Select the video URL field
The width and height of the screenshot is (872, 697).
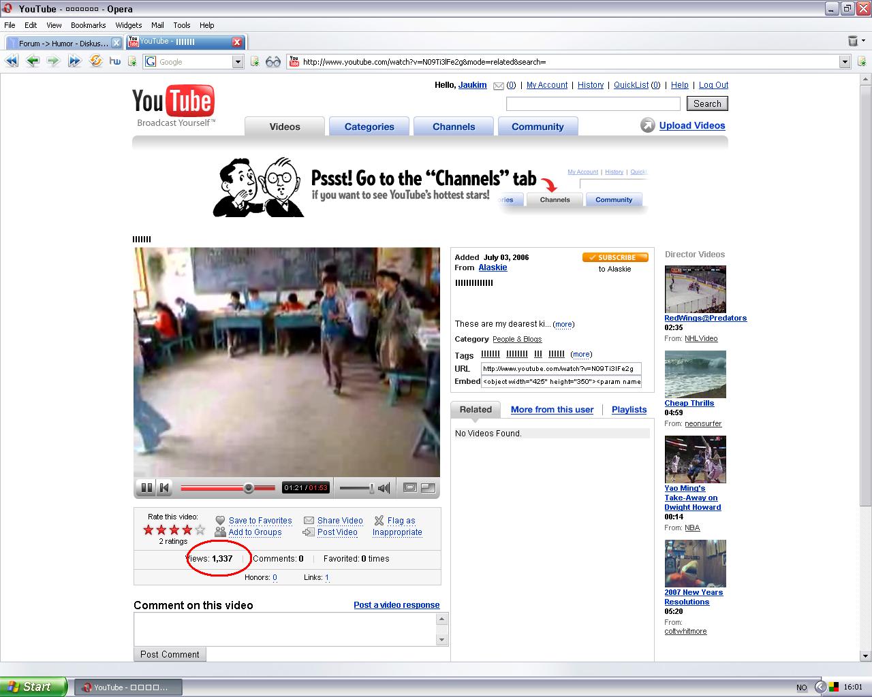coord(561,368)
